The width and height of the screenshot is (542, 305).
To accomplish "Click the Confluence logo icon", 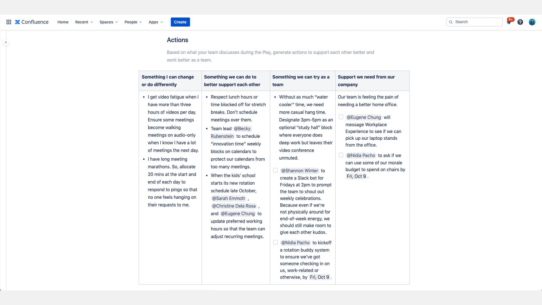I will coord(18,22).
